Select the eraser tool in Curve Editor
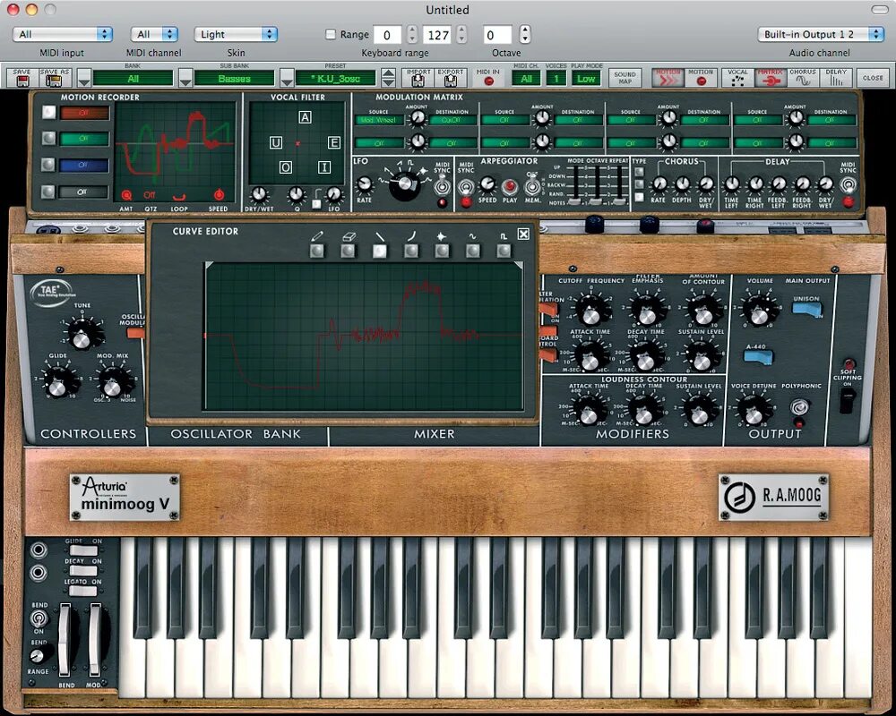Viewport: 896px width, 716px height. [x=348, y=250]
